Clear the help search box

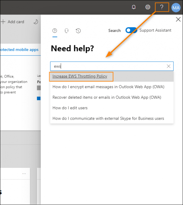coord(169,66)
